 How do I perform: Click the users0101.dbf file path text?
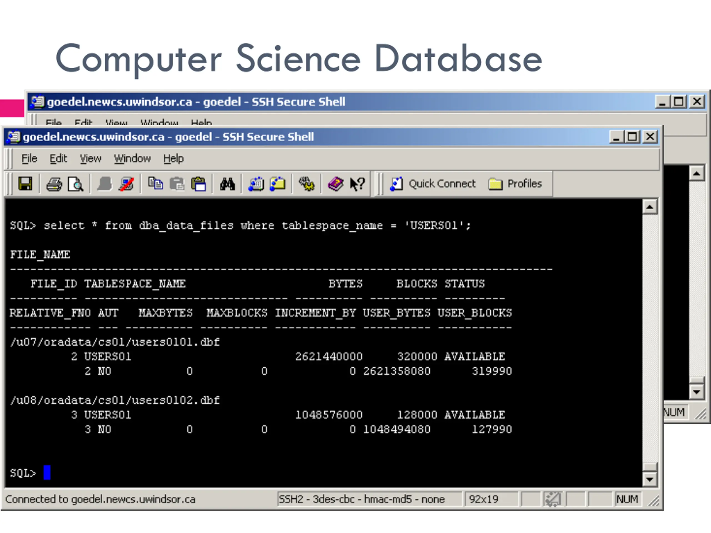pyautogui.click(x=115, y=342)
